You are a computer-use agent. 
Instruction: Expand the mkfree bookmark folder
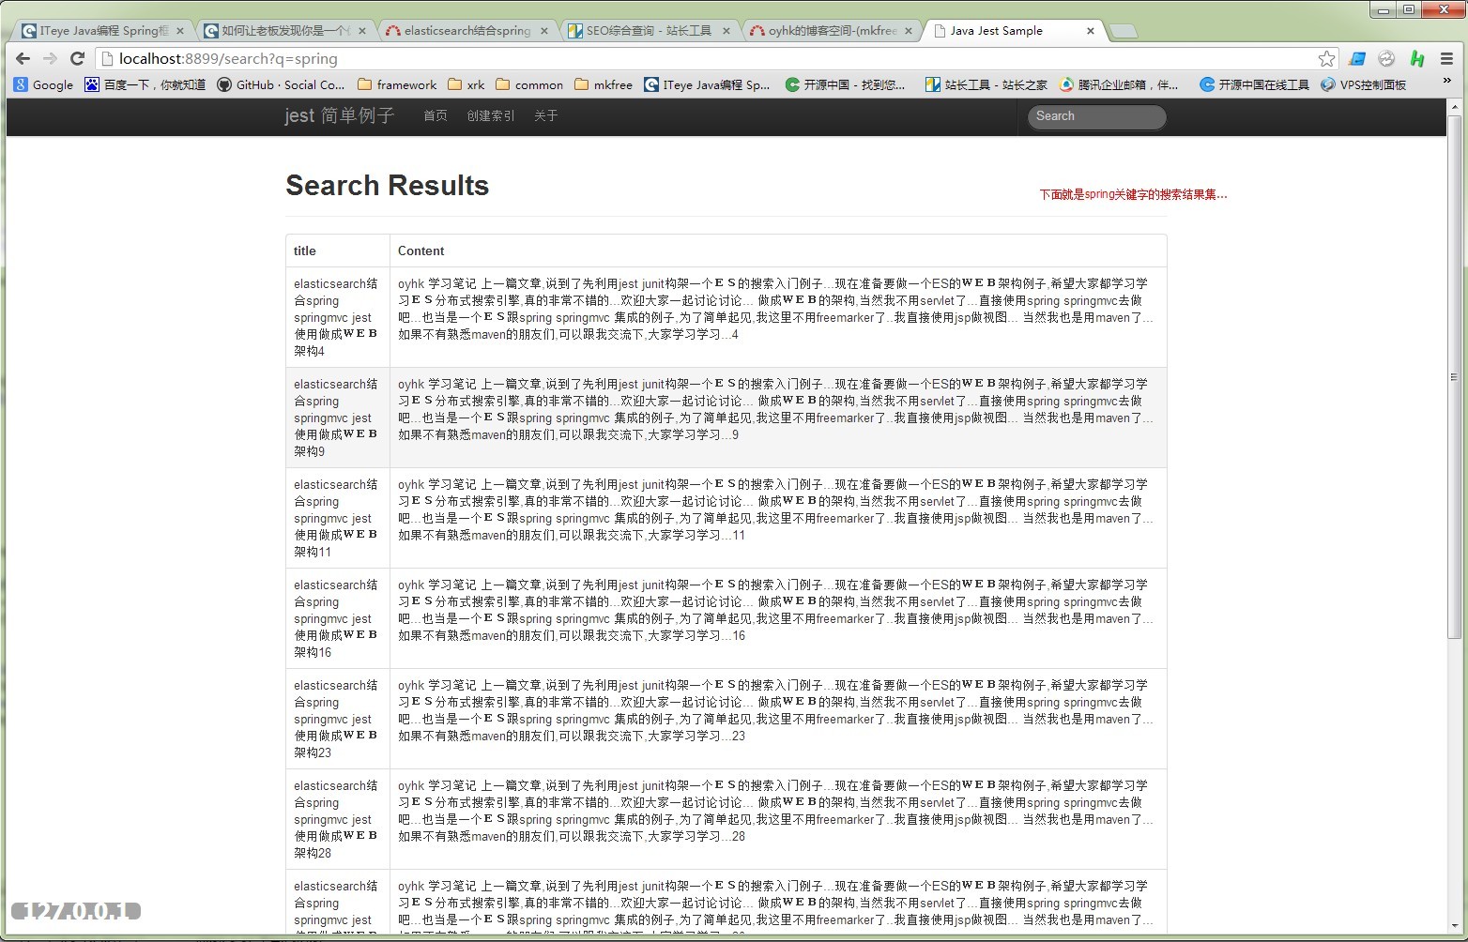pos(604,84)
